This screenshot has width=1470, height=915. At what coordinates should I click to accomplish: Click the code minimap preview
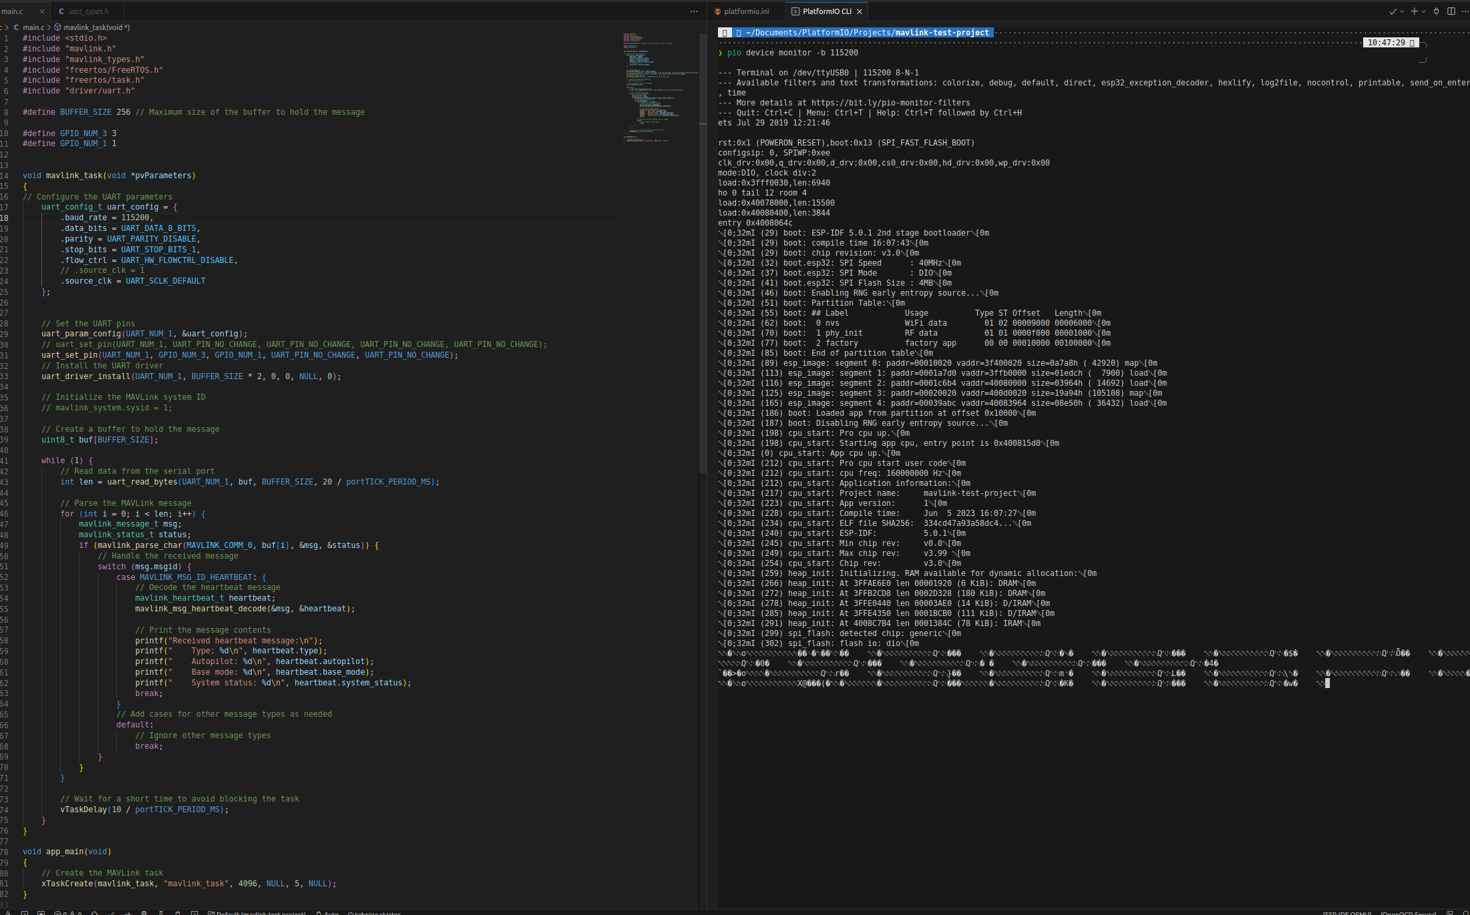pos(660,87)
